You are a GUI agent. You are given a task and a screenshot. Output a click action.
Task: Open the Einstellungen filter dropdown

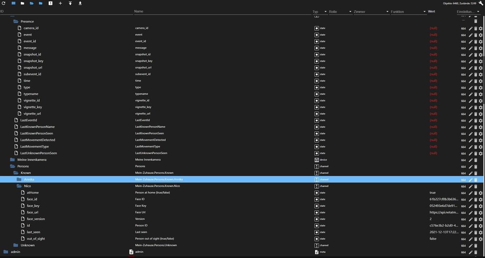[470, 12]
